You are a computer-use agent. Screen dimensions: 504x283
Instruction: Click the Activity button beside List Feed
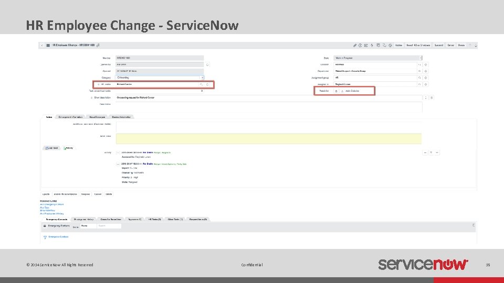[x=68, y=148]
